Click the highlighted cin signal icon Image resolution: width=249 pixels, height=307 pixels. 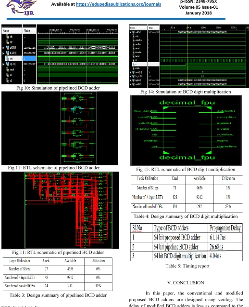pyautogui.click(x=8, y=58)
